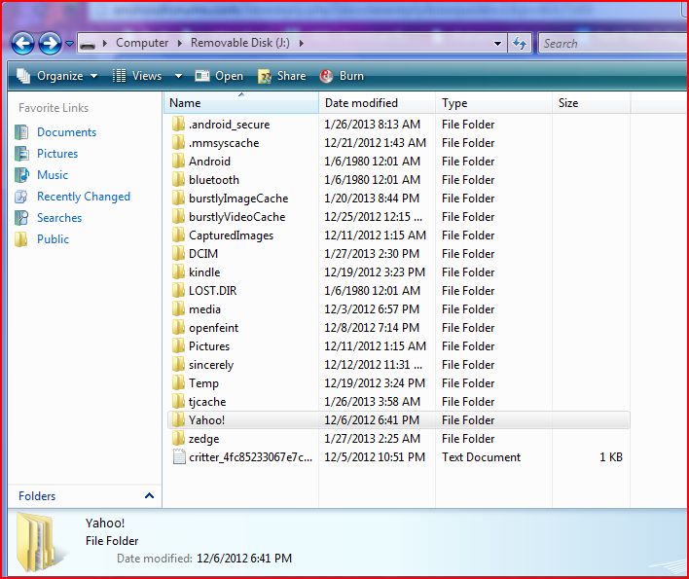Click the drive icon in the address bar
The width and height of the screenshot is (689, 579).
pyautogui.click(x=88, y=44)
